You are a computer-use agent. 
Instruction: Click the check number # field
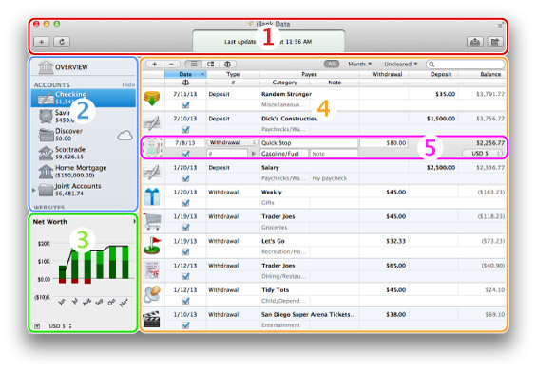tap(227, 154)
